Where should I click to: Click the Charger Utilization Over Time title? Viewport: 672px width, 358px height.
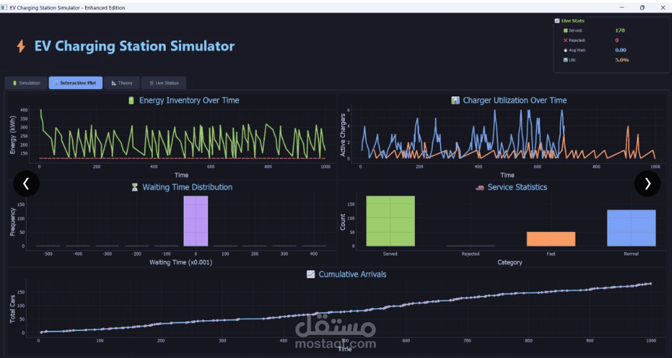[515, 100]
